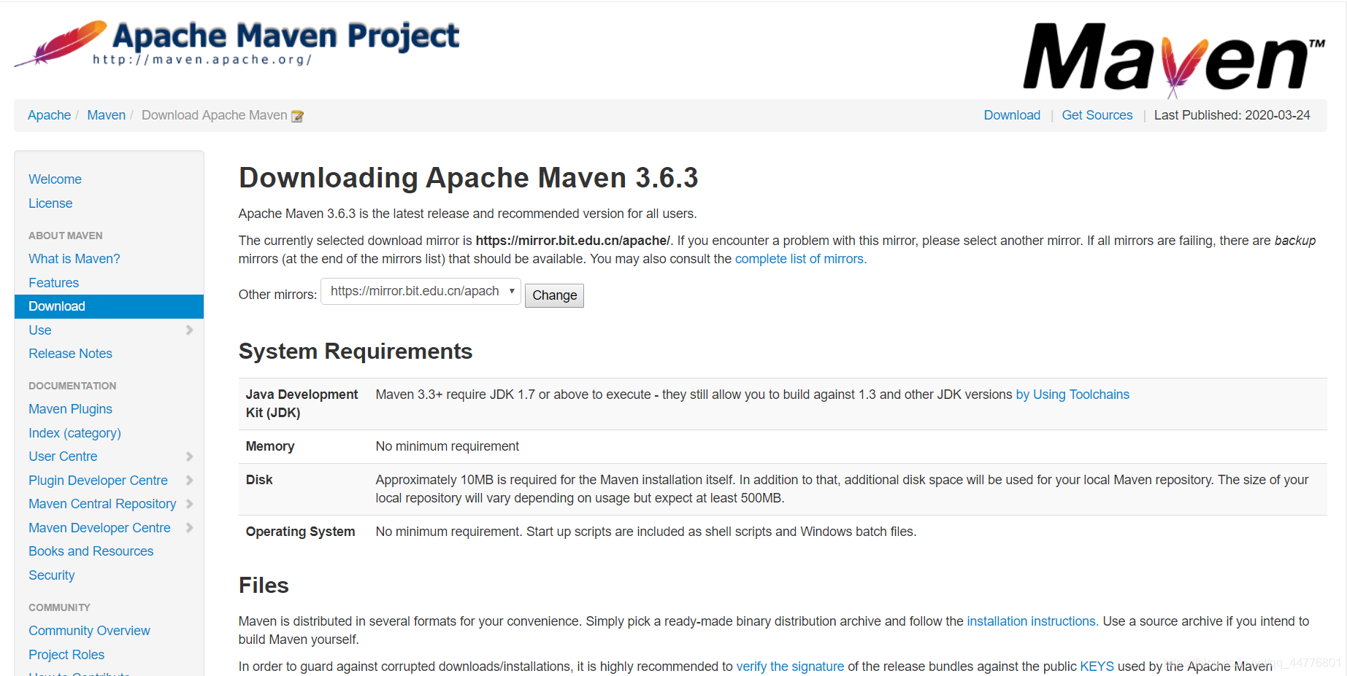
Task: Expand the Maven Developer Centre chevron
Action: point(189,528)
